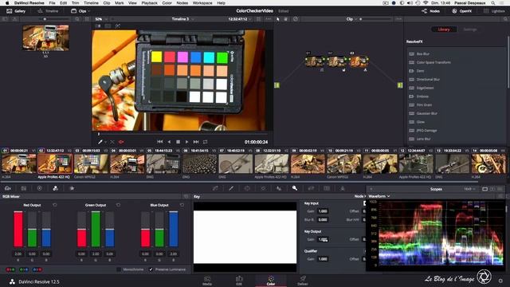Jump to first frame with skip-back button
The width and height of the screenshot is (510, 287).
click(x=159, y=142)
